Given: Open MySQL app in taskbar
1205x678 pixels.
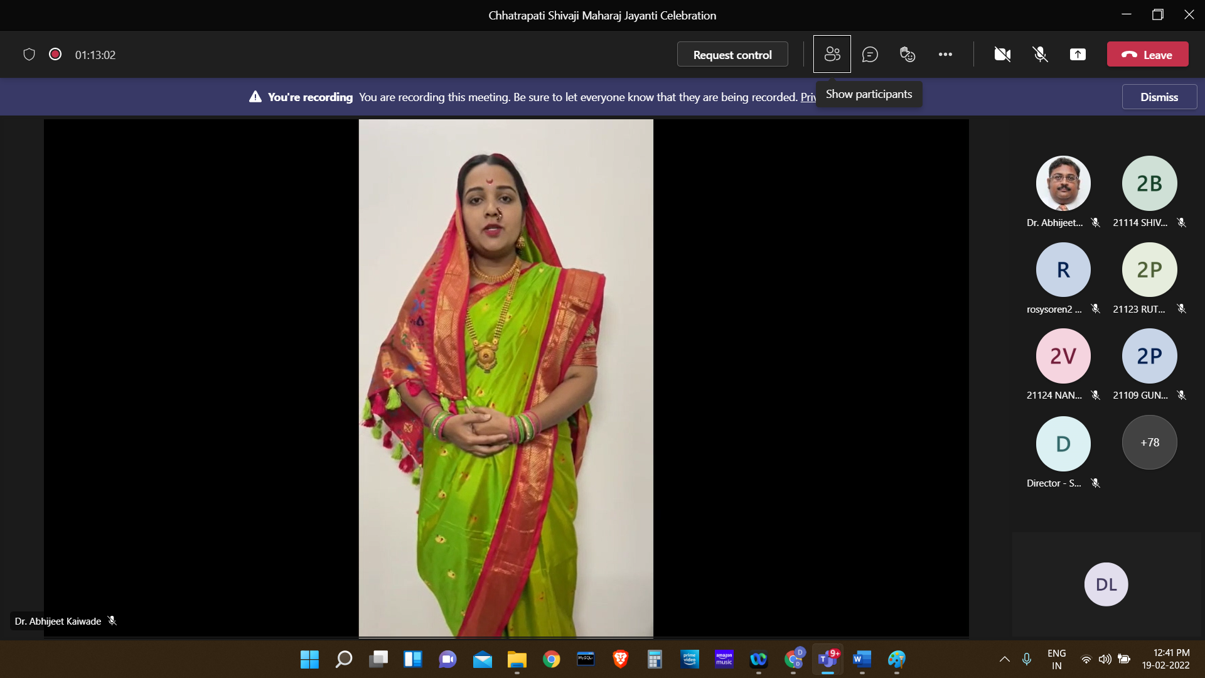Looking at the screenshot, I should coord(586,659).
